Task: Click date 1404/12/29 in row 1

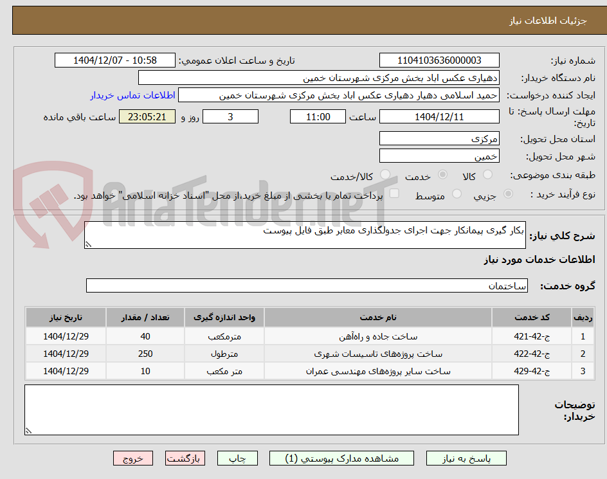Action: tap(66, 336)
